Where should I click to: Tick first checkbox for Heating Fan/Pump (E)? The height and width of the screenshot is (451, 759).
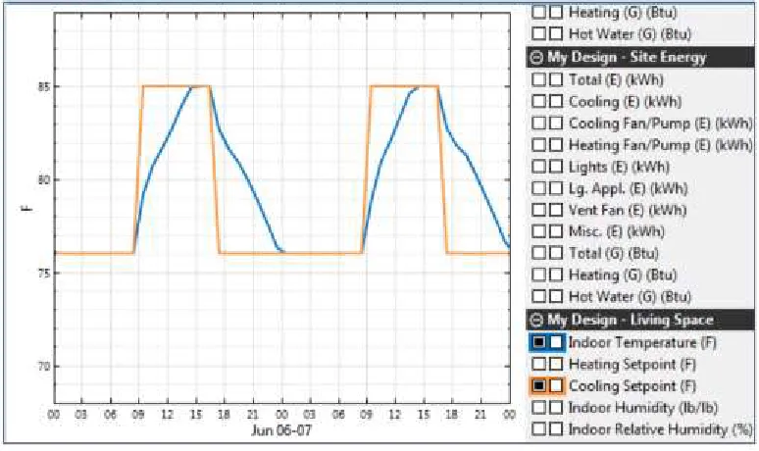click(x=538, y=145)
